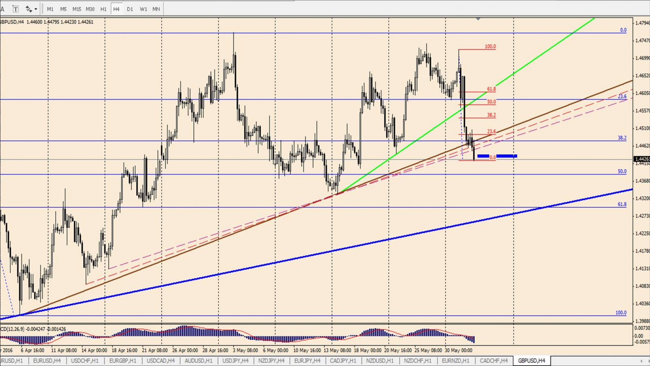650x366 pixels.
Task: Switch chart to D1 daily timeframe
Action: click(130, 9)
